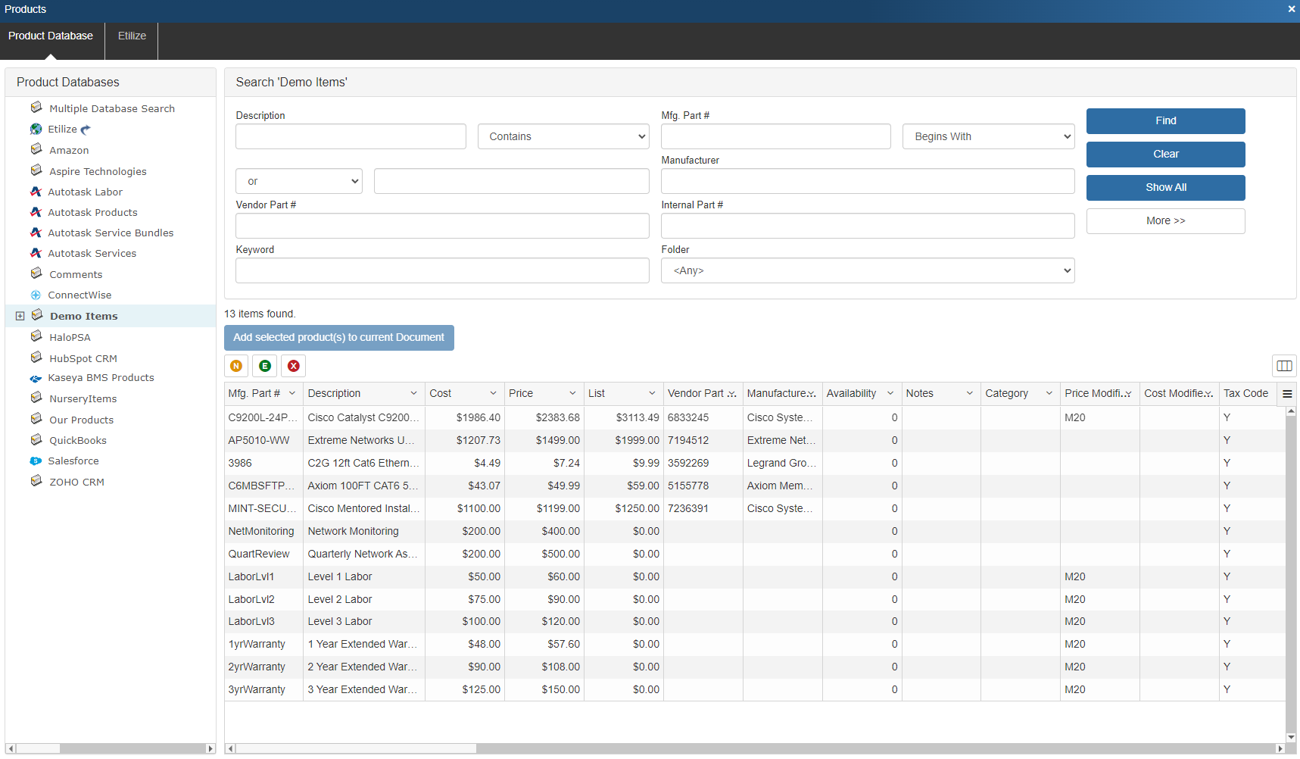Click into the Keyword input field
This screenshot has width=1300, height=759.
[442, 270]
